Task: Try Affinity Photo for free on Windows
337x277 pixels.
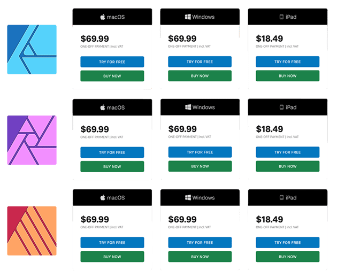Action: pos(200,152)
